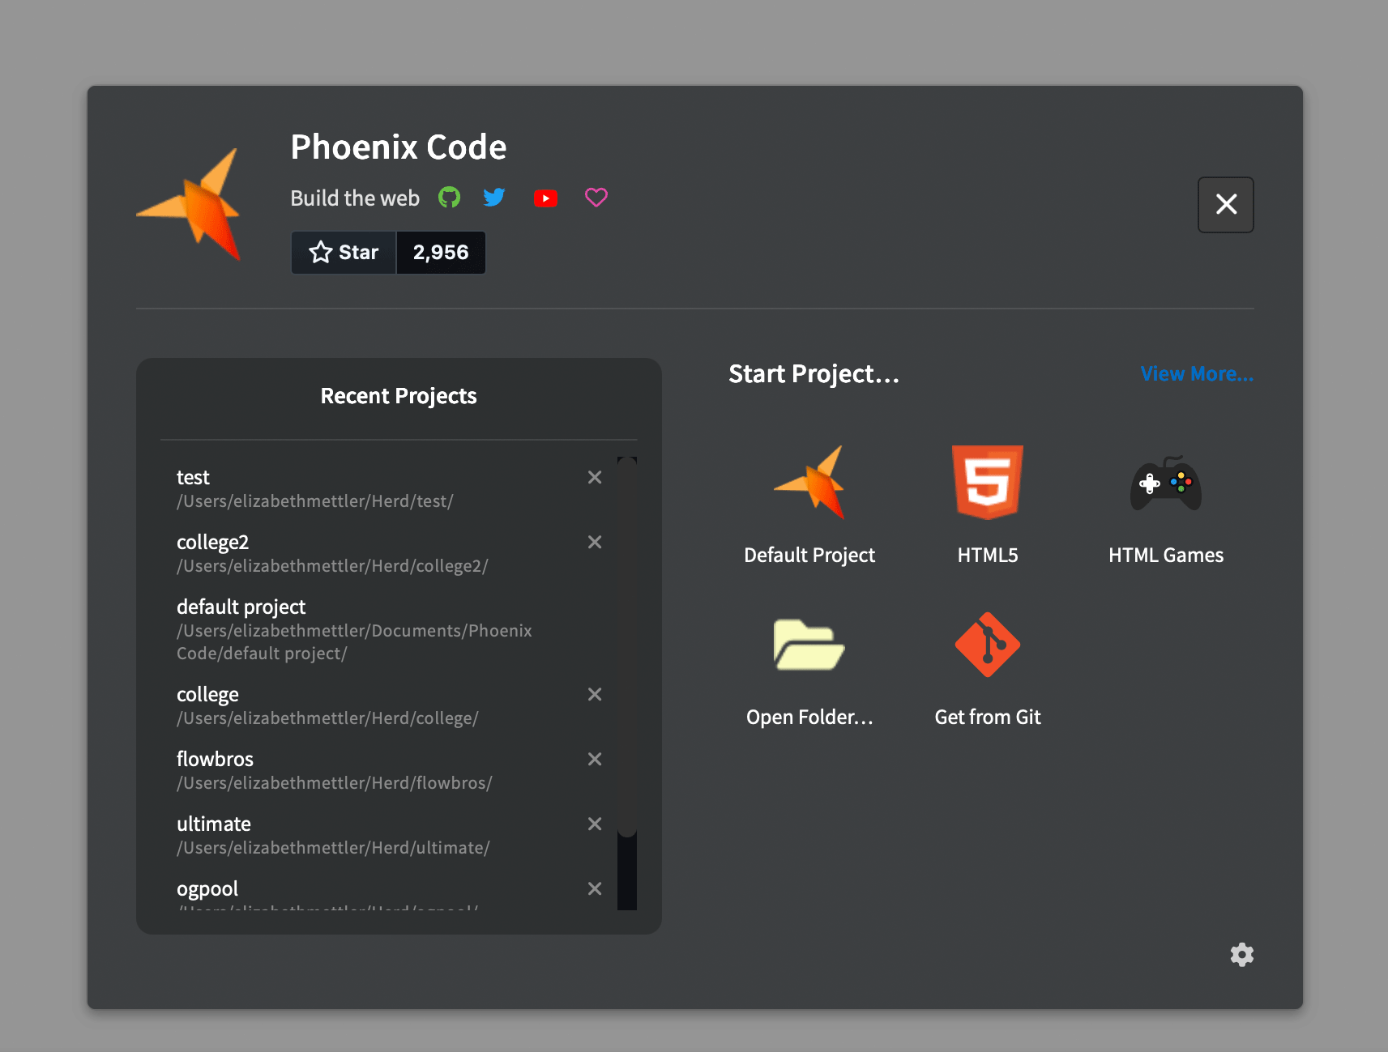Remove ogpool from recent projects
This screenshot has width=1388, height=1052.
[595, 889]
